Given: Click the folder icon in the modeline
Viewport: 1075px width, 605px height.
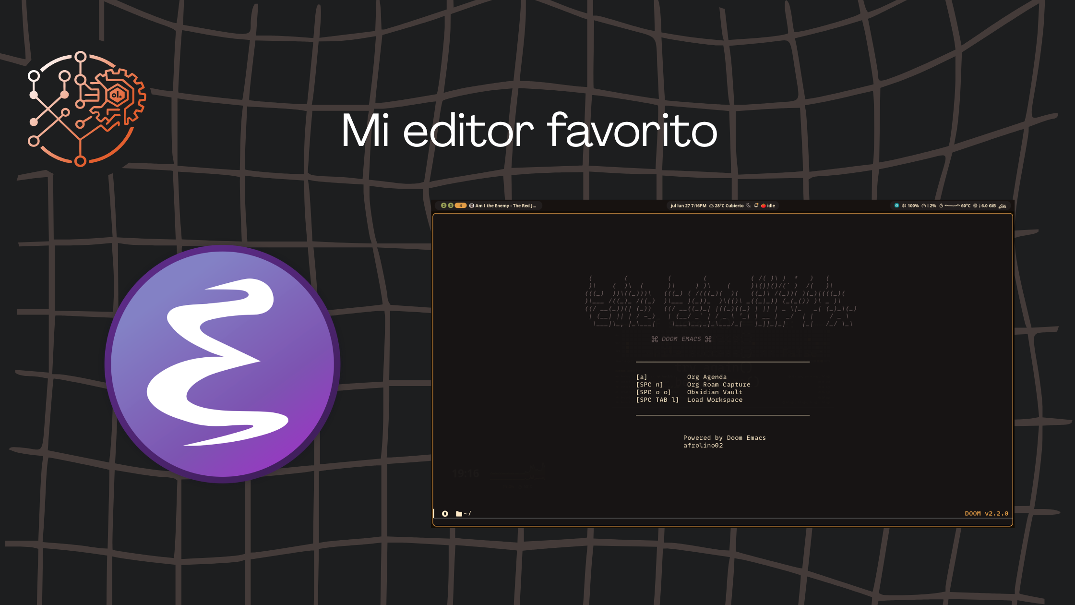Looking at the screenshot, I should [x=459, y=513].
